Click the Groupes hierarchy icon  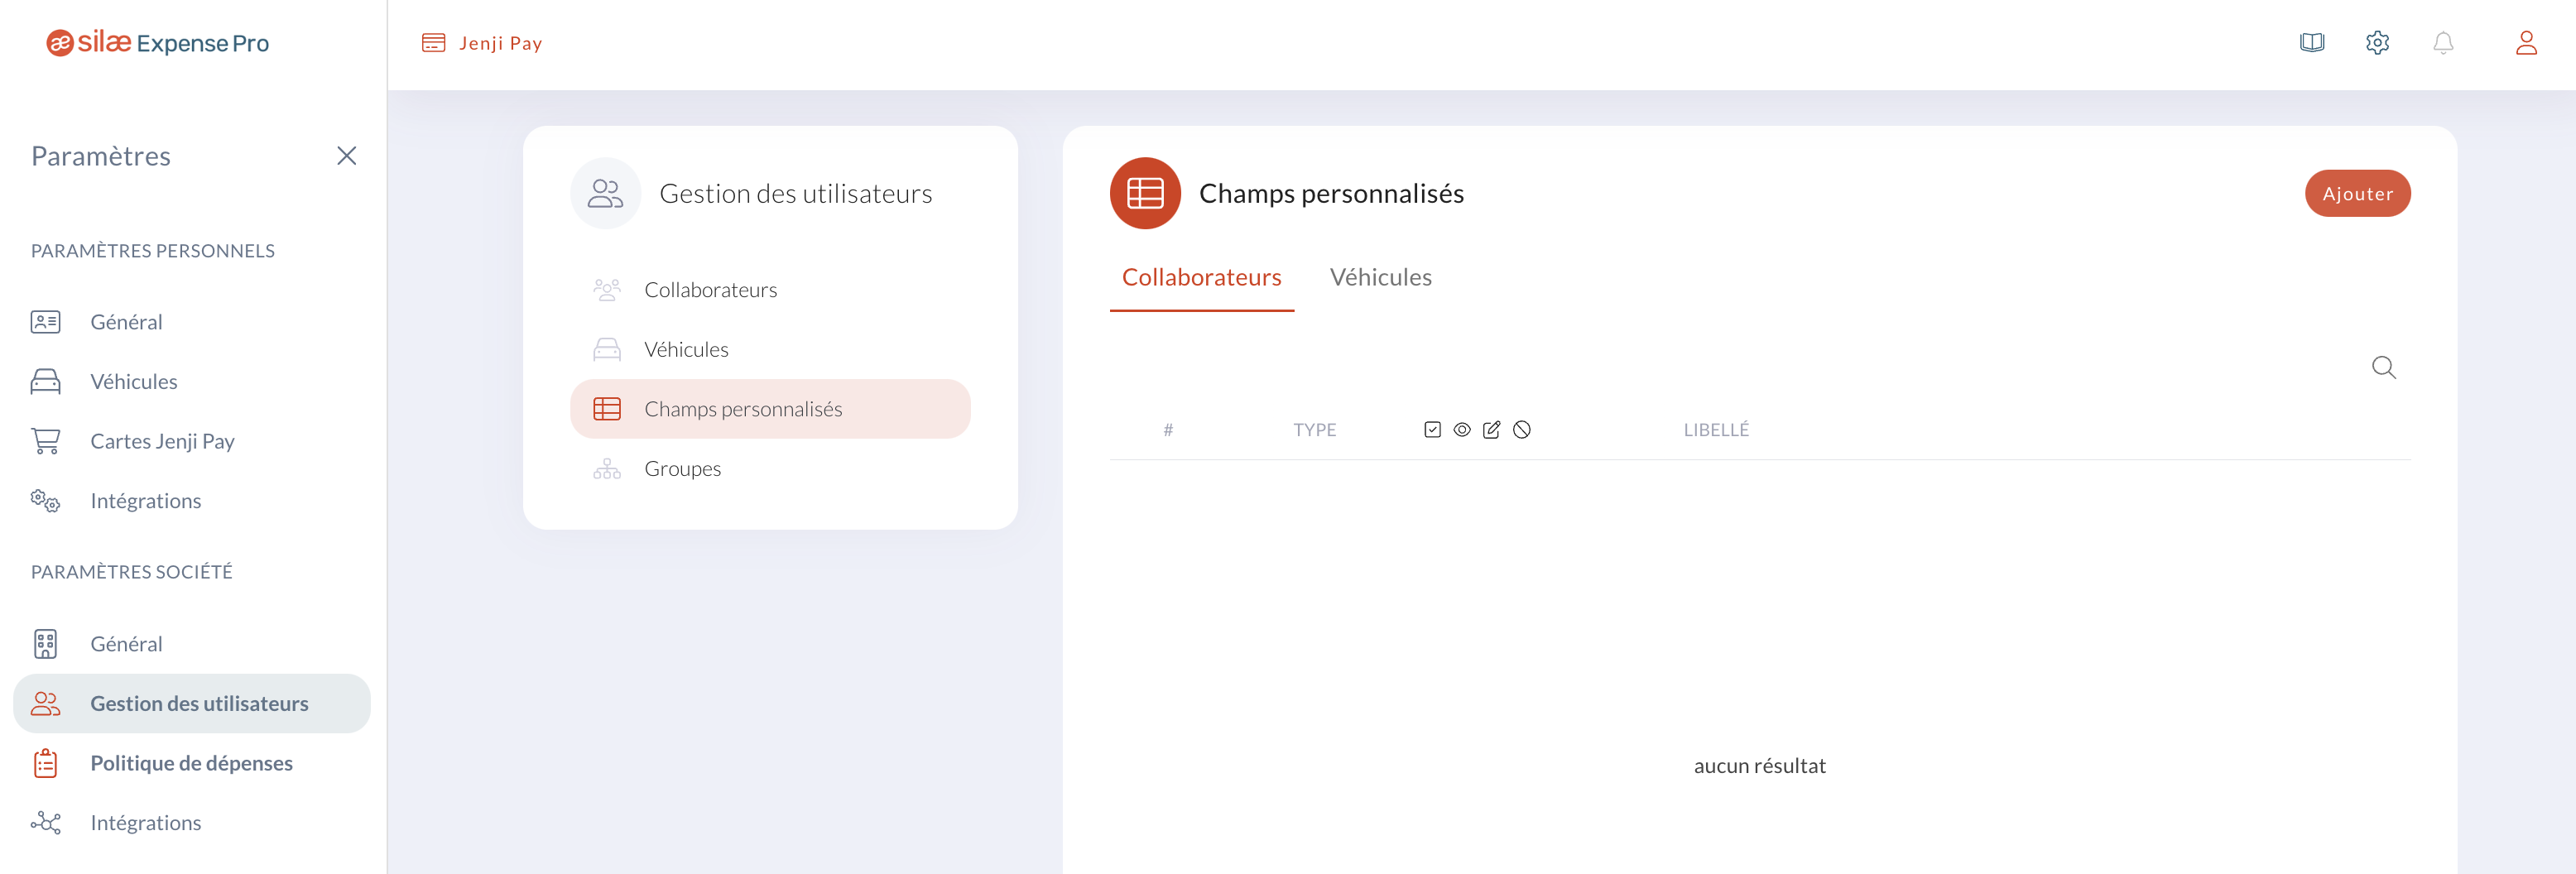point(607,469)
